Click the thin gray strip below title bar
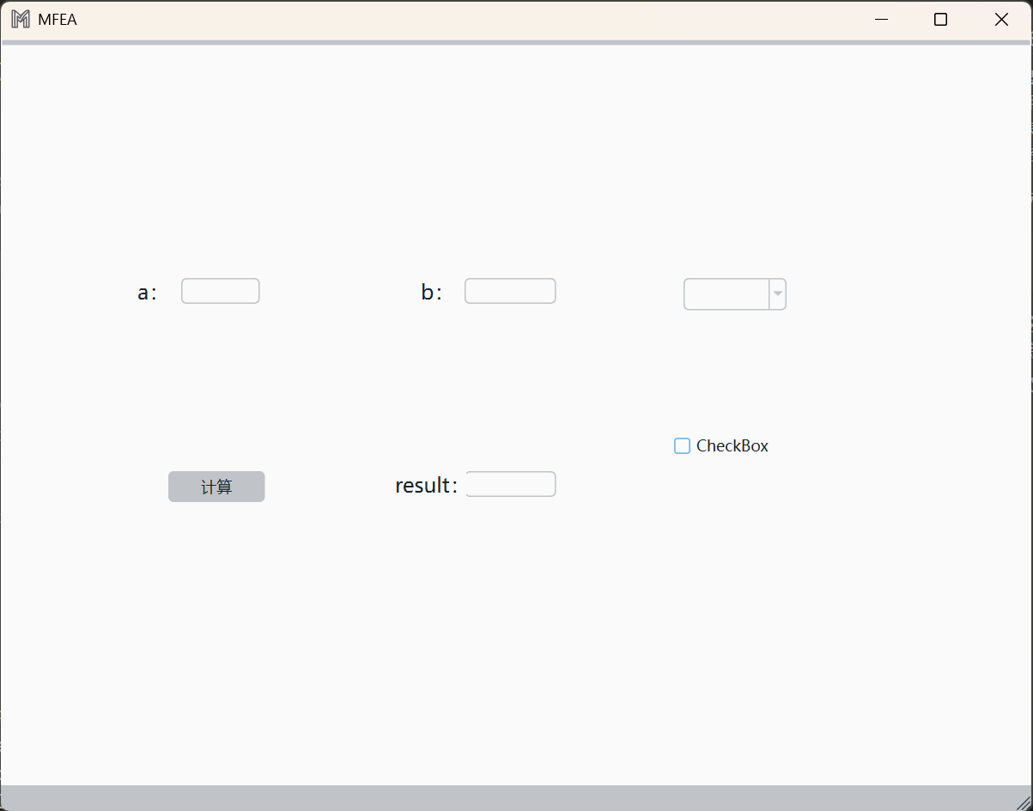 pyautogui.click(x=515, y=42)
